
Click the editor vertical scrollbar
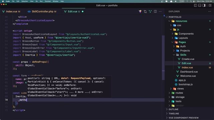[163, 58]
